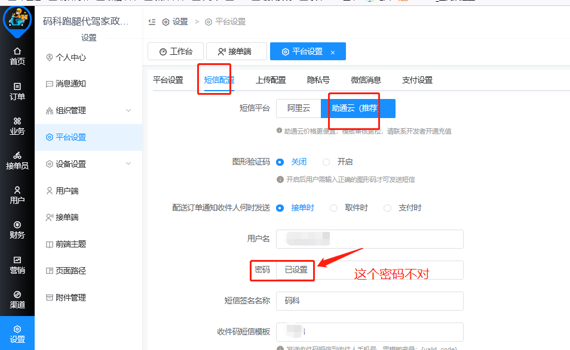Click the 用户名 input field
The image size is (570, 350).
coord(370,239)
